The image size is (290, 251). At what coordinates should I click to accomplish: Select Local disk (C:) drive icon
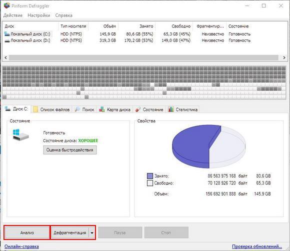tap(7, 34)
